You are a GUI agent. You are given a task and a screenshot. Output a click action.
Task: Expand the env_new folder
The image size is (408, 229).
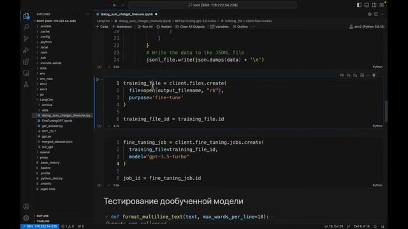(x=47, y=79)
